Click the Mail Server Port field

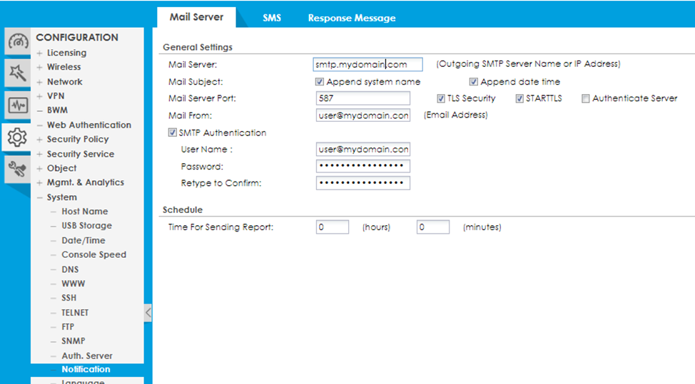click(362, 98)
